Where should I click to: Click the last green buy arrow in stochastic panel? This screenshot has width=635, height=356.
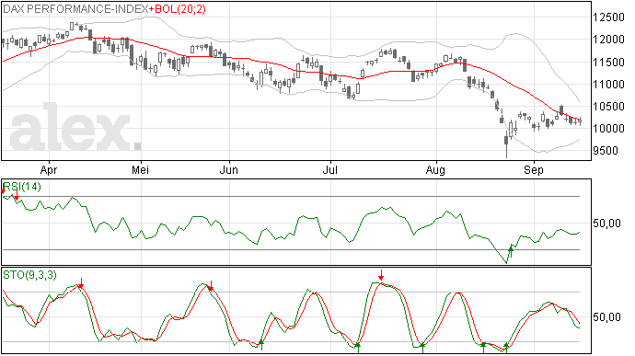pyautogui.click(x=506, y=347)
